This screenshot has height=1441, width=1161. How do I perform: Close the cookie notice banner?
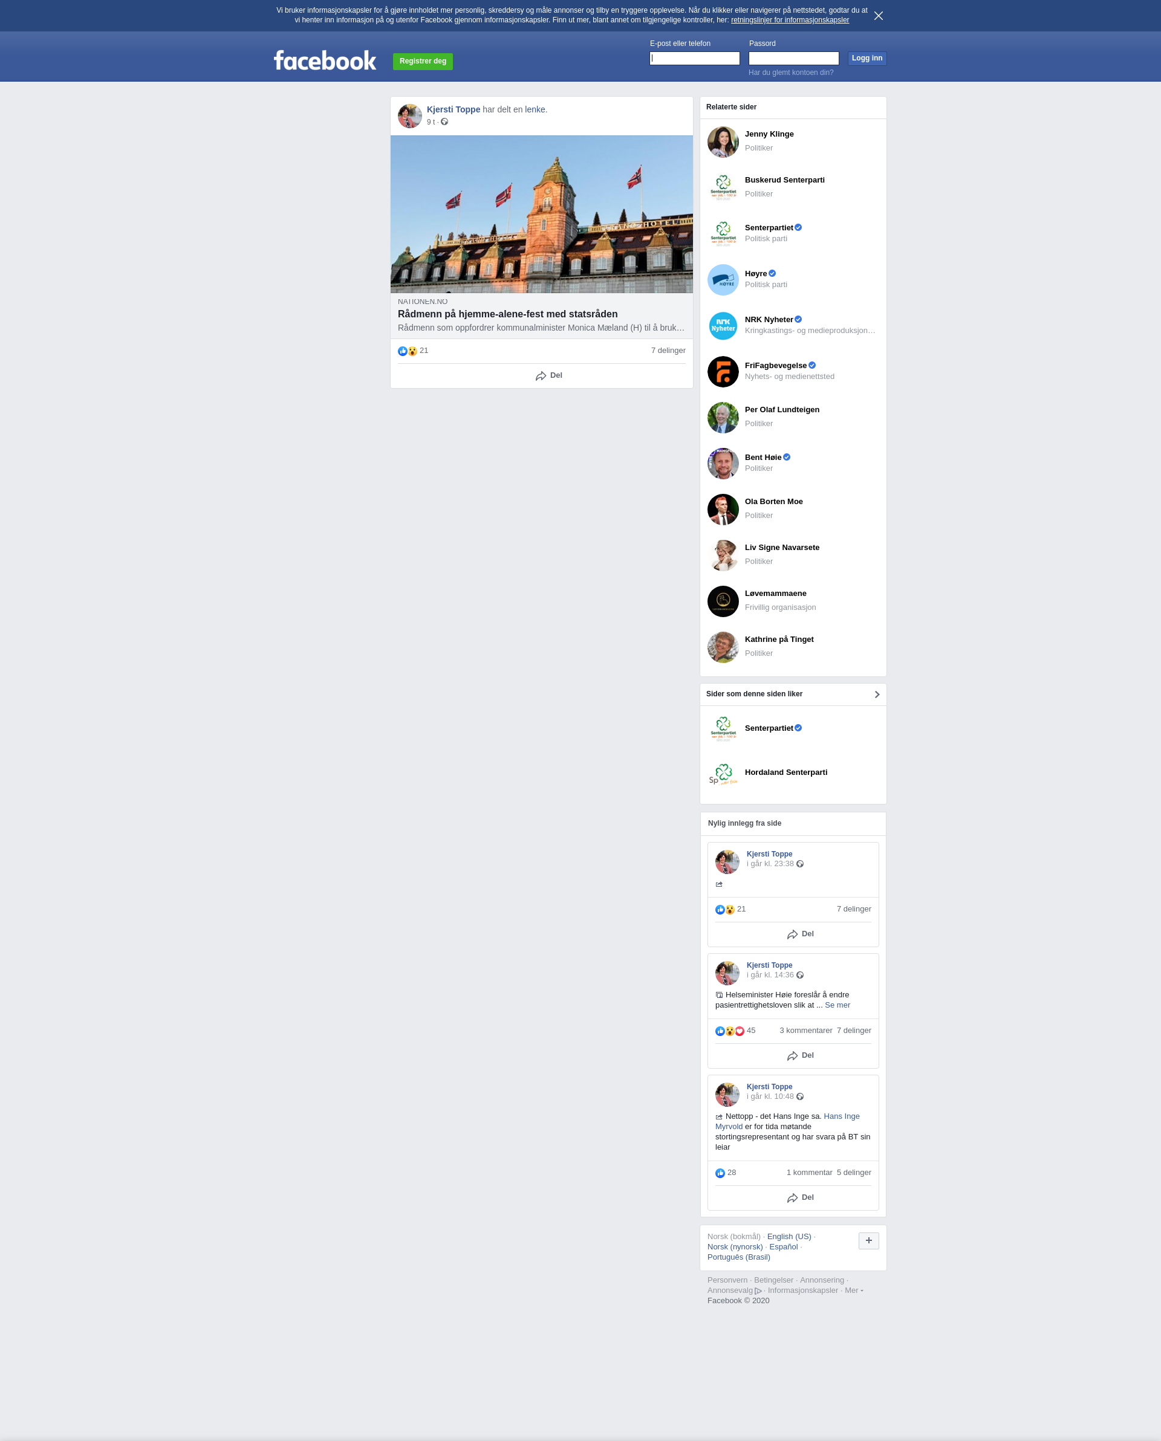point(878,16)
